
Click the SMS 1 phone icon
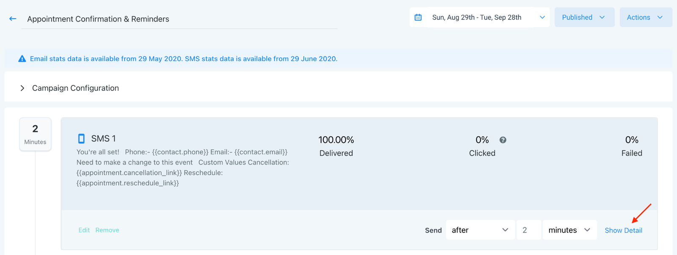tap(81, 139)
